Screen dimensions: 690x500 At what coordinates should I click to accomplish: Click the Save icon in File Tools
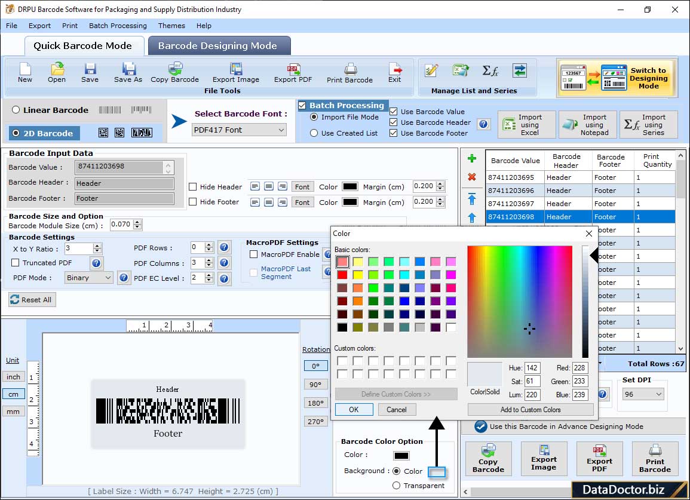pyautogui.click(x=90, y=73)
